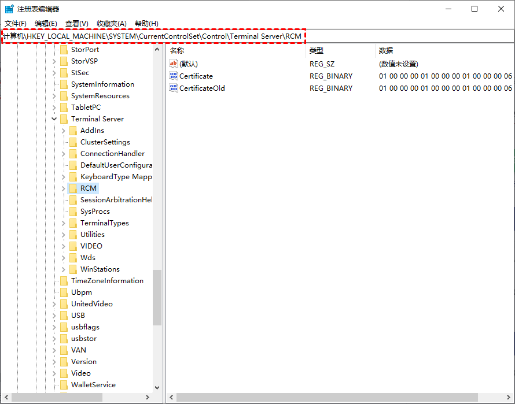The image size is (515, 404).
Task: Open the 文件(F) menu
Action: (16, 24)
